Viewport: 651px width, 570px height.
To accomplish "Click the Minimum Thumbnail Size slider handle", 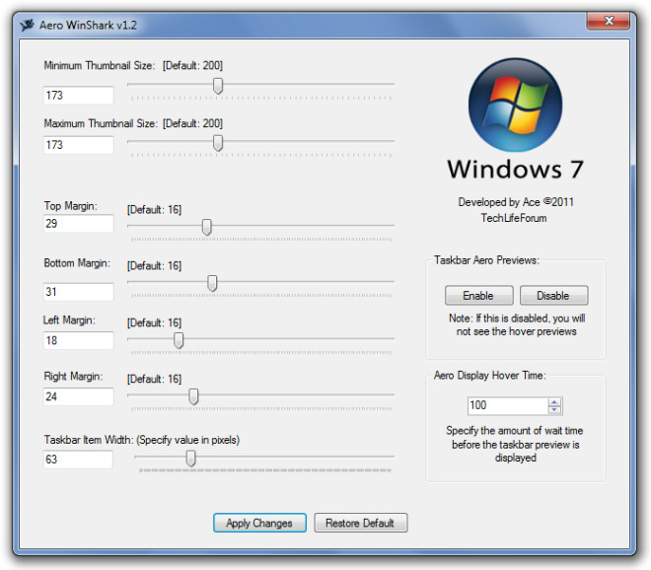I will click(x=218, y=86).
